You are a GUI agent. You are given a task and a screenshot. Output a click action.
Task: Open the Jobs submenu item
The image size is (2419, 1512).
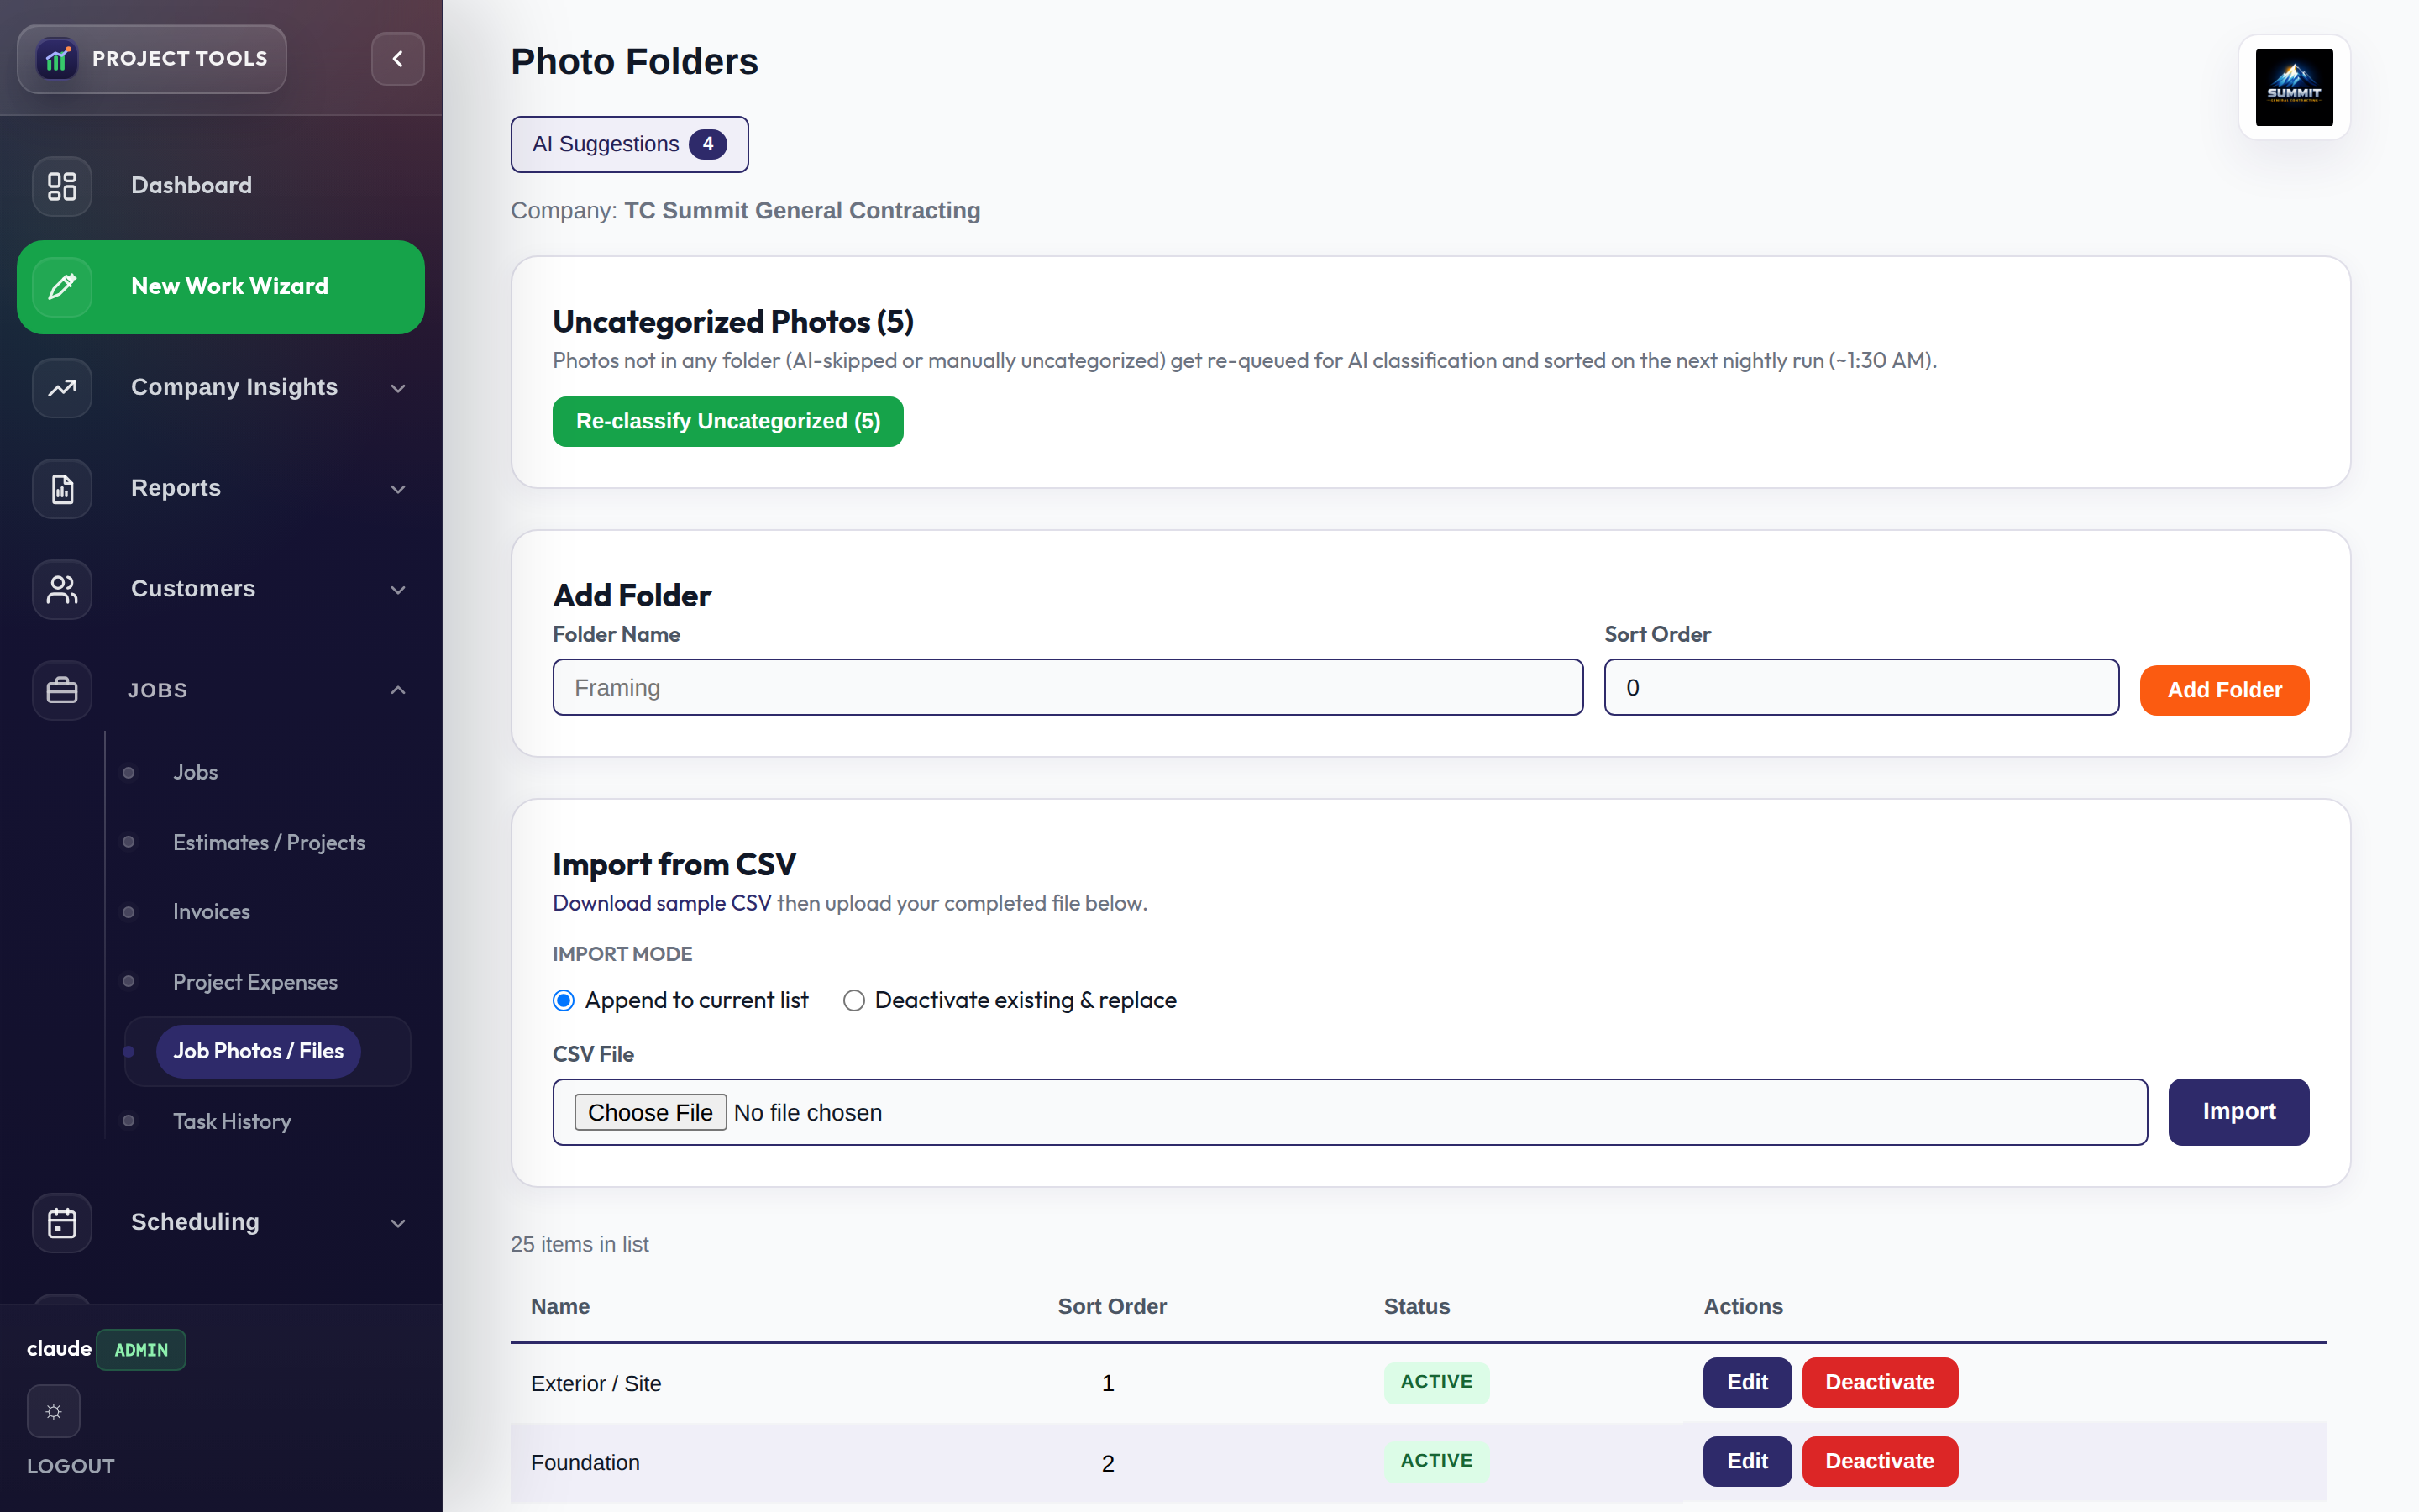click(195, 772)
